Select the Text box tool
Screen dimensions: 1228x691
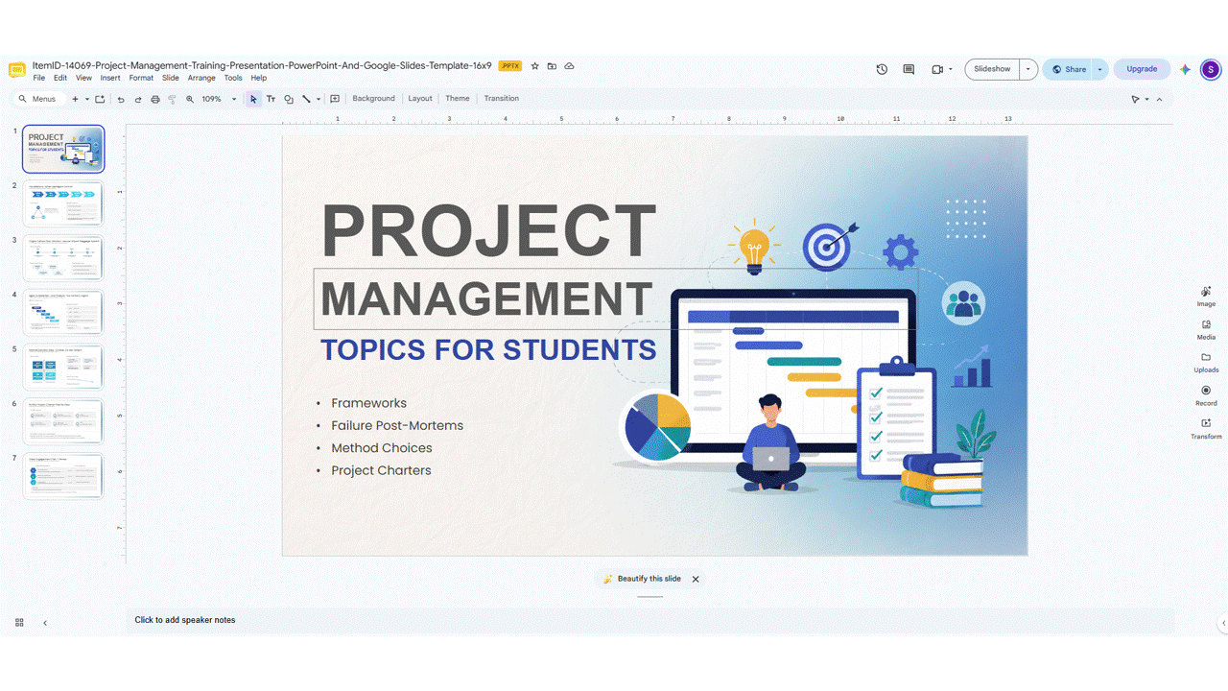(271, 99)
